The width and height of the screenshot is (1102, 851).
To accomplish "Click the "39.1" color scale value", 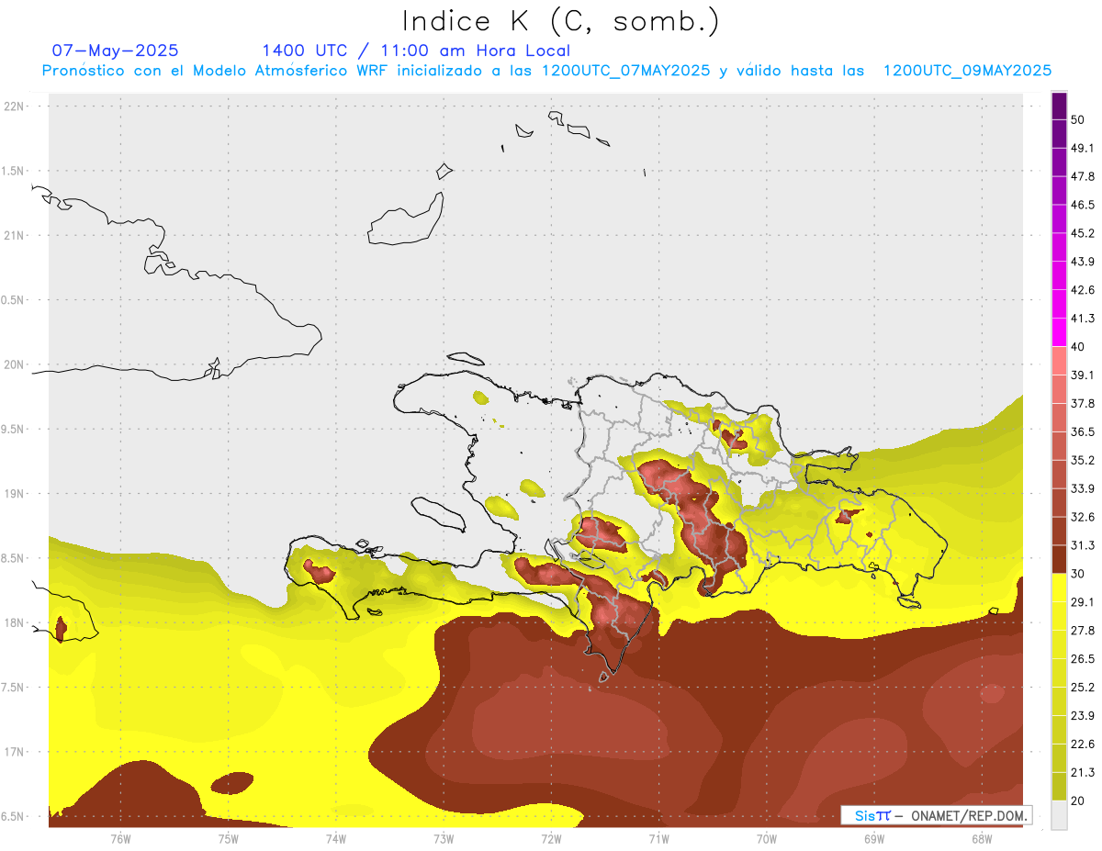I will tap(1083, 375).
